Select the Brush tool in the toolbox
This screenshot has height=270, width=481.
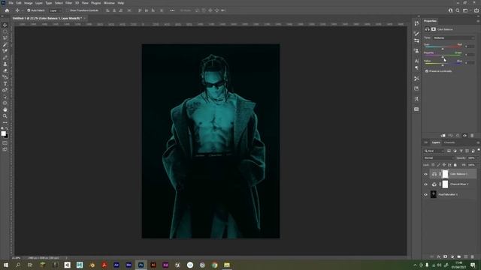pos(5,58)
